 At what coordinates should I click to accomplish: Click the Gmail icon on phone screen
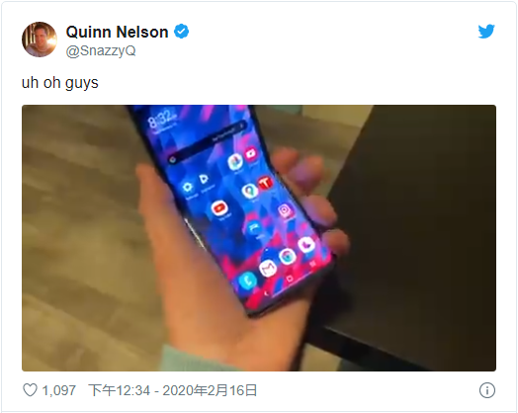pos(268,268)
